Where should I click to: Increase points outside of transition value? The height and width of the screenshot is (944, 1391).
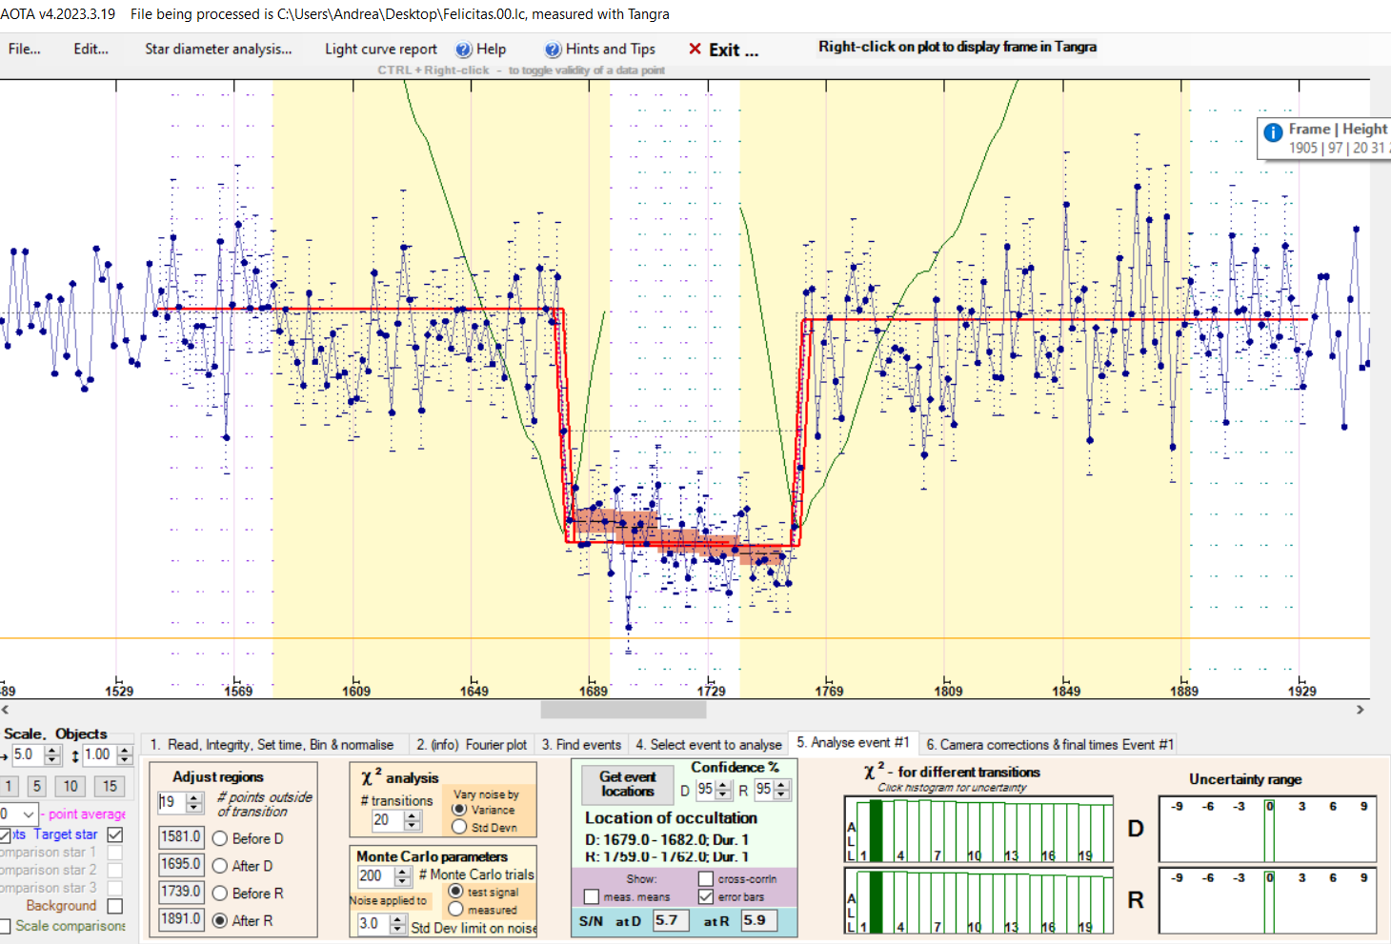coord(194,797)
